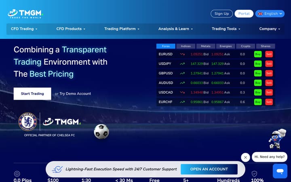
Task: Expand the Trading Platform menu
Action: coord(122,29)
